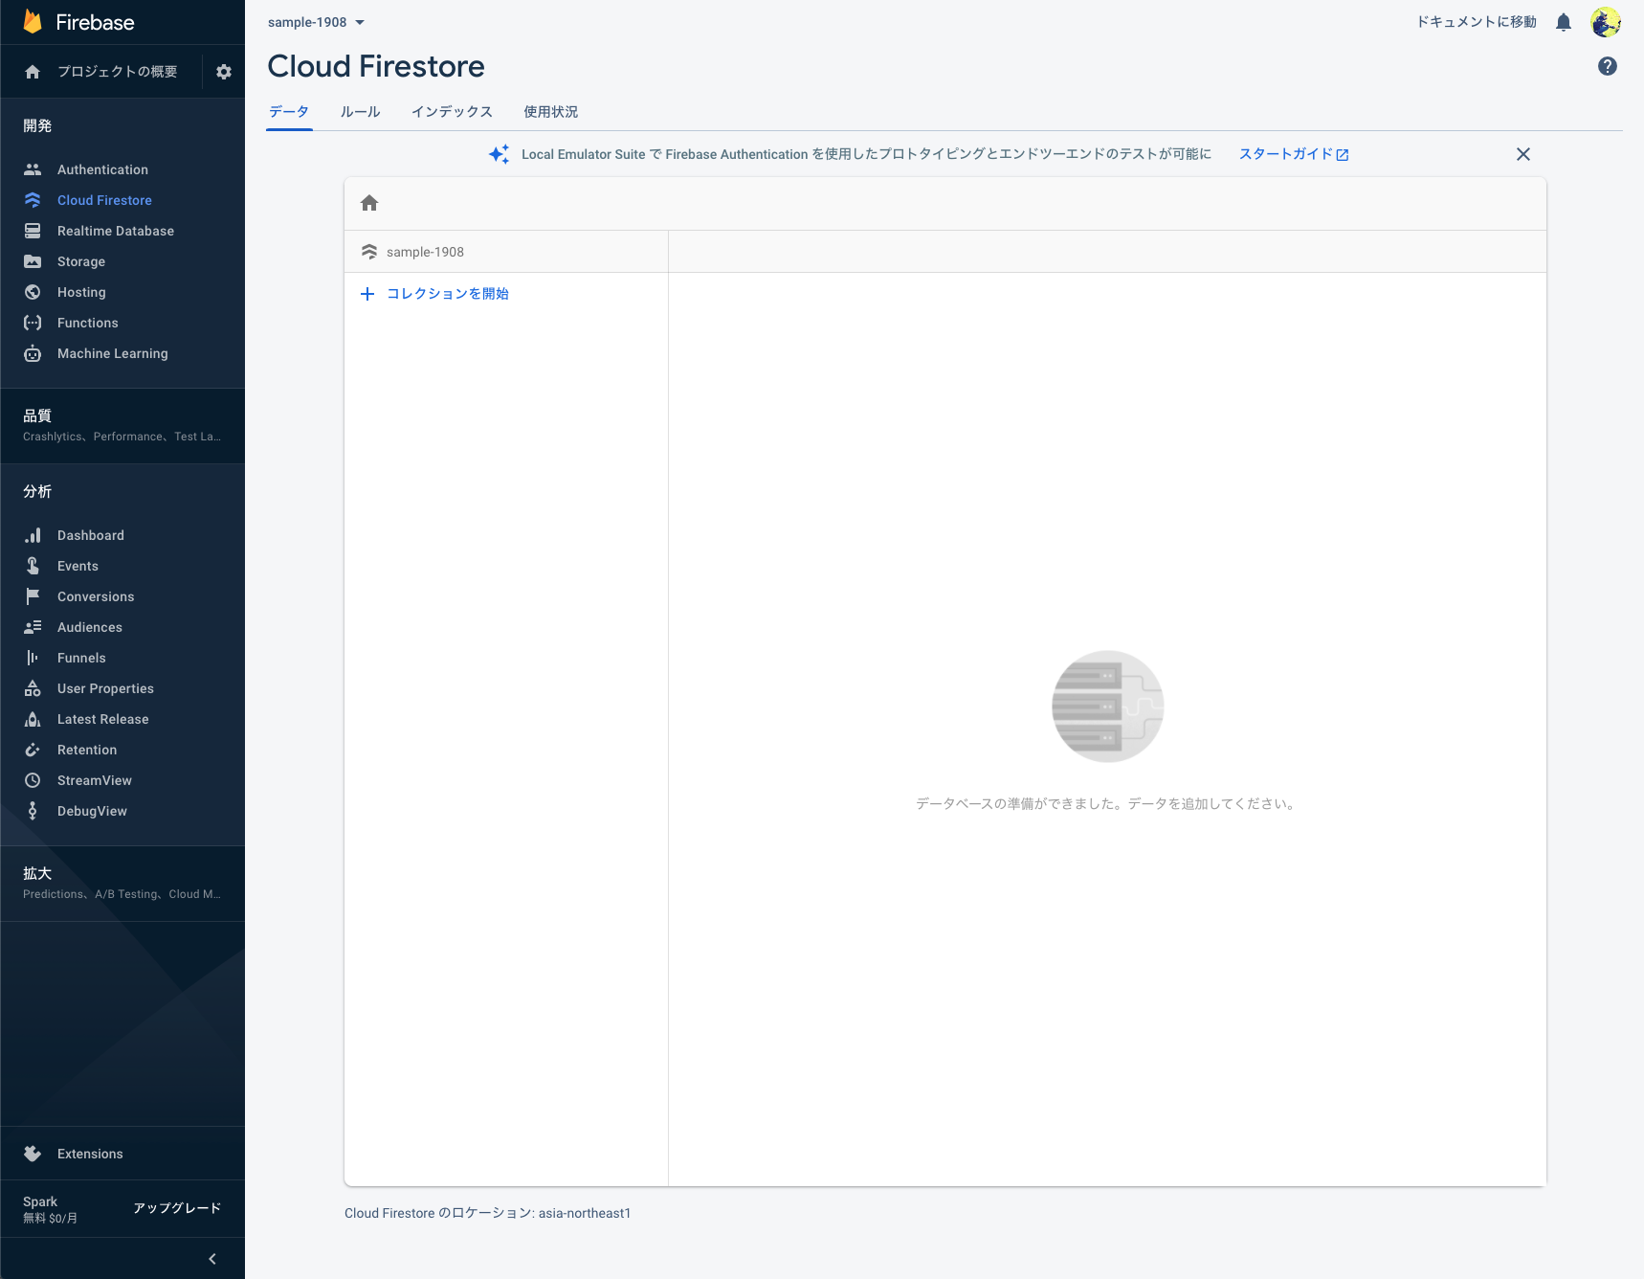The width and height of the screenshot is (1644, 1279).
Task: Select sample-1908 database root row
Action: (x=506, y=252)
